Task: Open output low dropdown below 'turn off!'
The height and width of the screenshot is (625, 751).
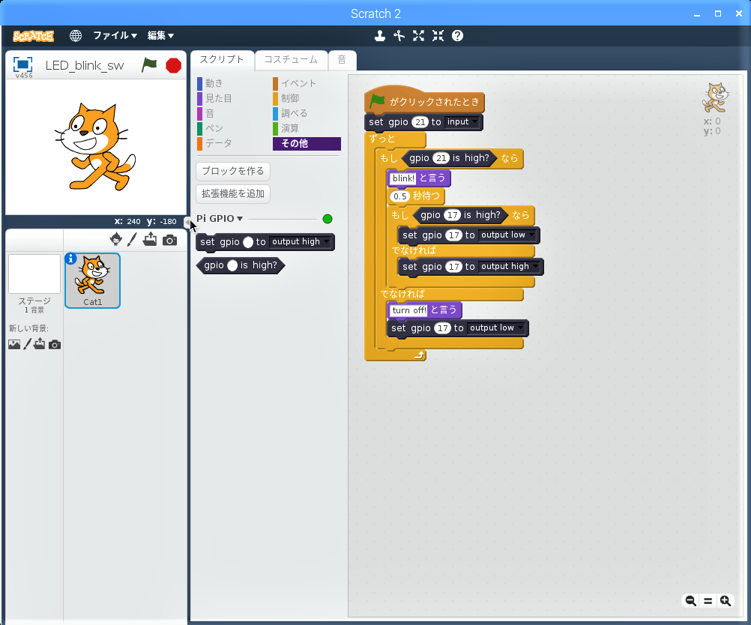Action: point(495,328)
